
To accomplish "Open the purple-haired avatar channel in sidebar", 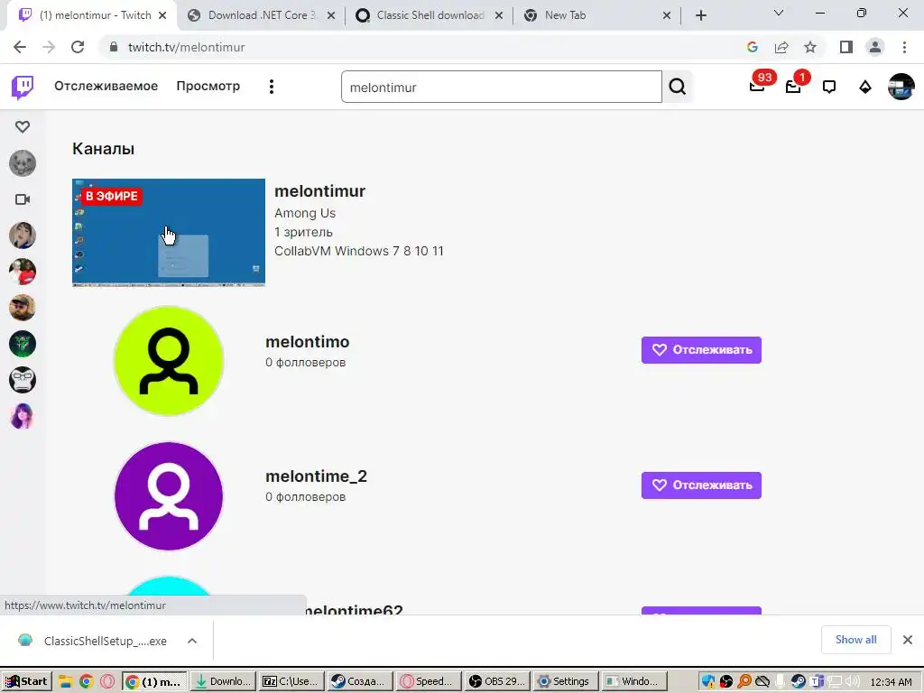I will pos(23,416).
